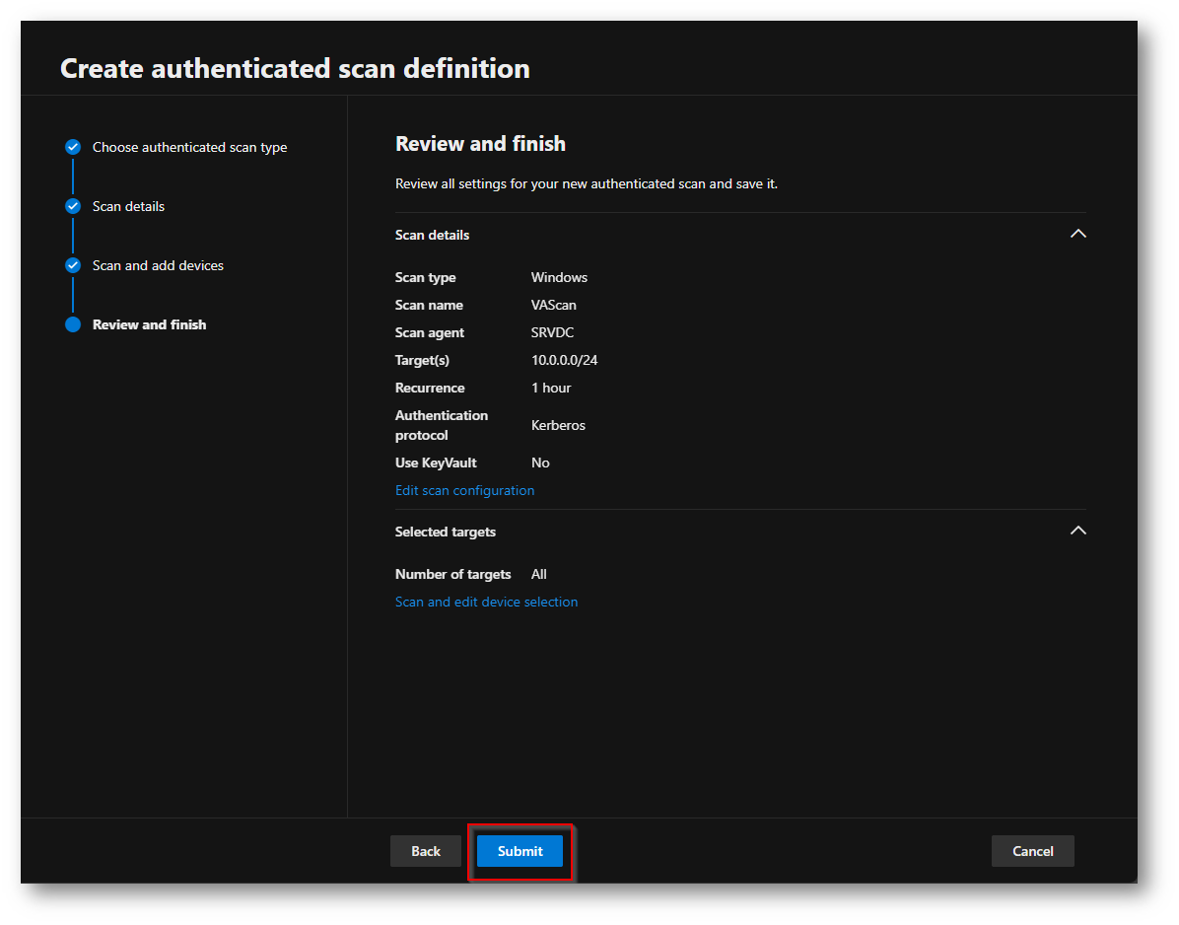The height and width of the screenshot is (925, 1179).
Task: Click the 'Selected targets' section header
Action: (x=446, y=532)
